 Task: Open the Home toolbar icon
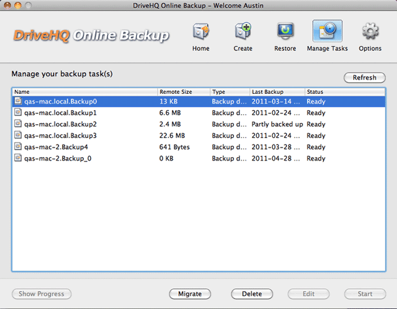pyautogui.click(x=201, y=32)
